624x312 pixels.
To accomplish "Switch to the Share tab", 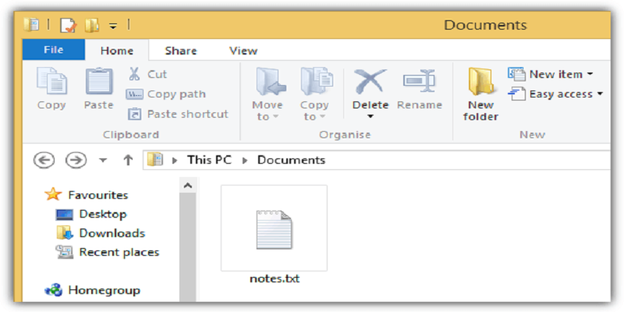I will 181,51.
